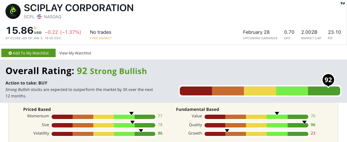Open View My Watchlist link

75,53
